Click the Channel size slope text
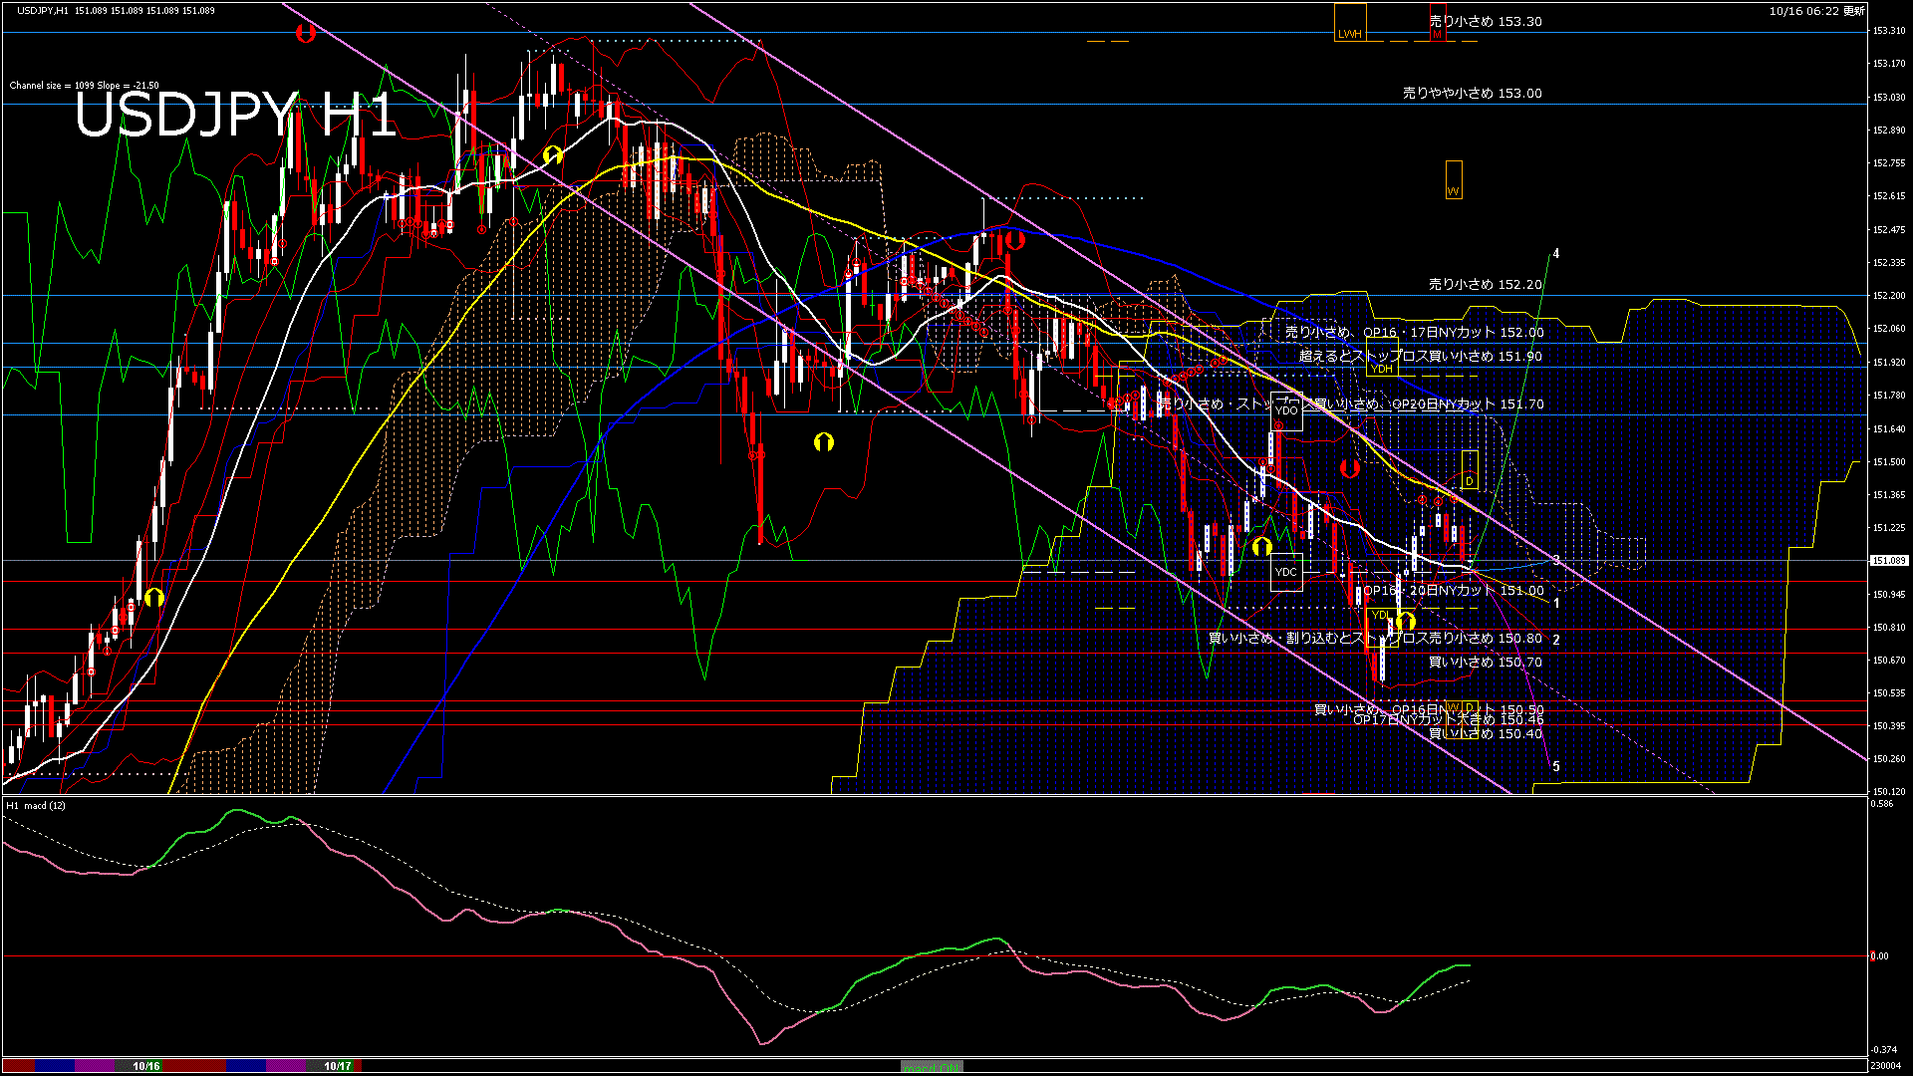The image size is (1913, 1076). click(84, 86)
